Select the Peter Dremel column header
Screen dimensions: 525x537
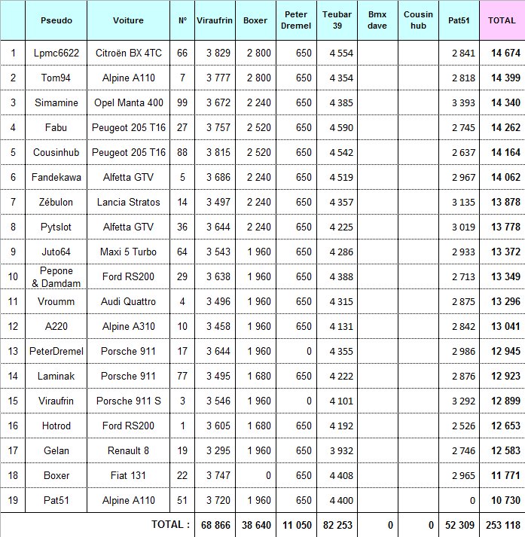pyautogui.click(x=295, y=20)
